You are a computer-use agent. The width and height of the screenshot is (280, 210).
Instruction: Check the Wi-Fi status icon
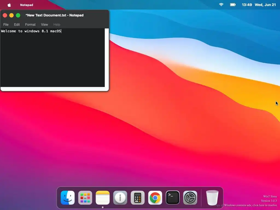(x=221, y=5)
